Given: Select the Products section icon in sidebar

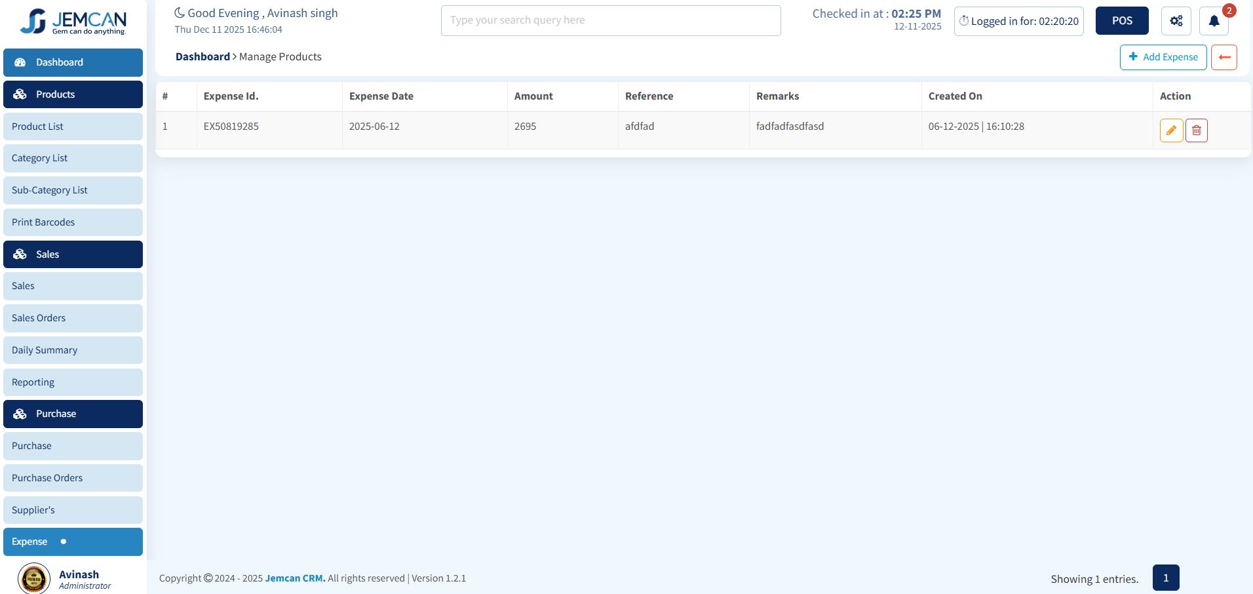Looking at the screenshot, I should 20,94.
